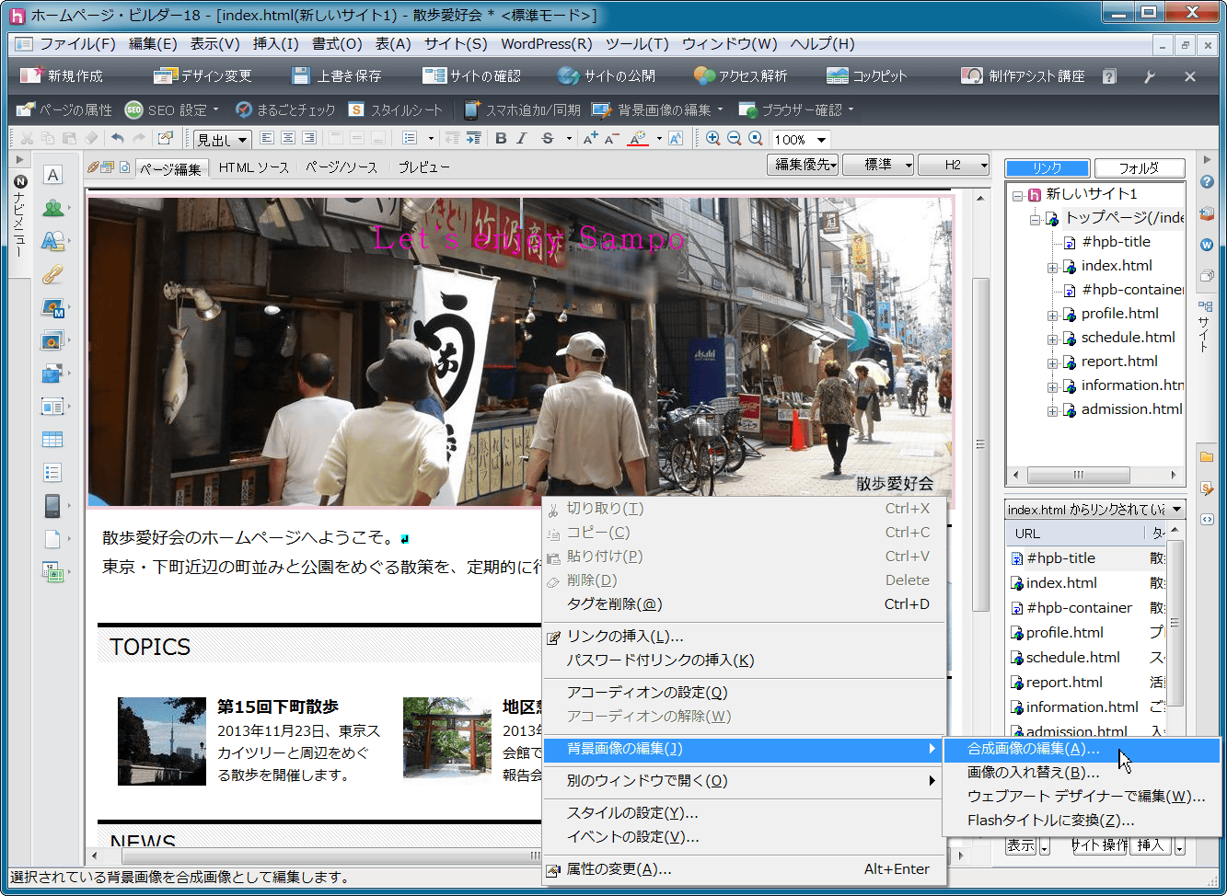Open サイトの確認
Viewport: 1227px width, 896px height.
tap(471, 76)
